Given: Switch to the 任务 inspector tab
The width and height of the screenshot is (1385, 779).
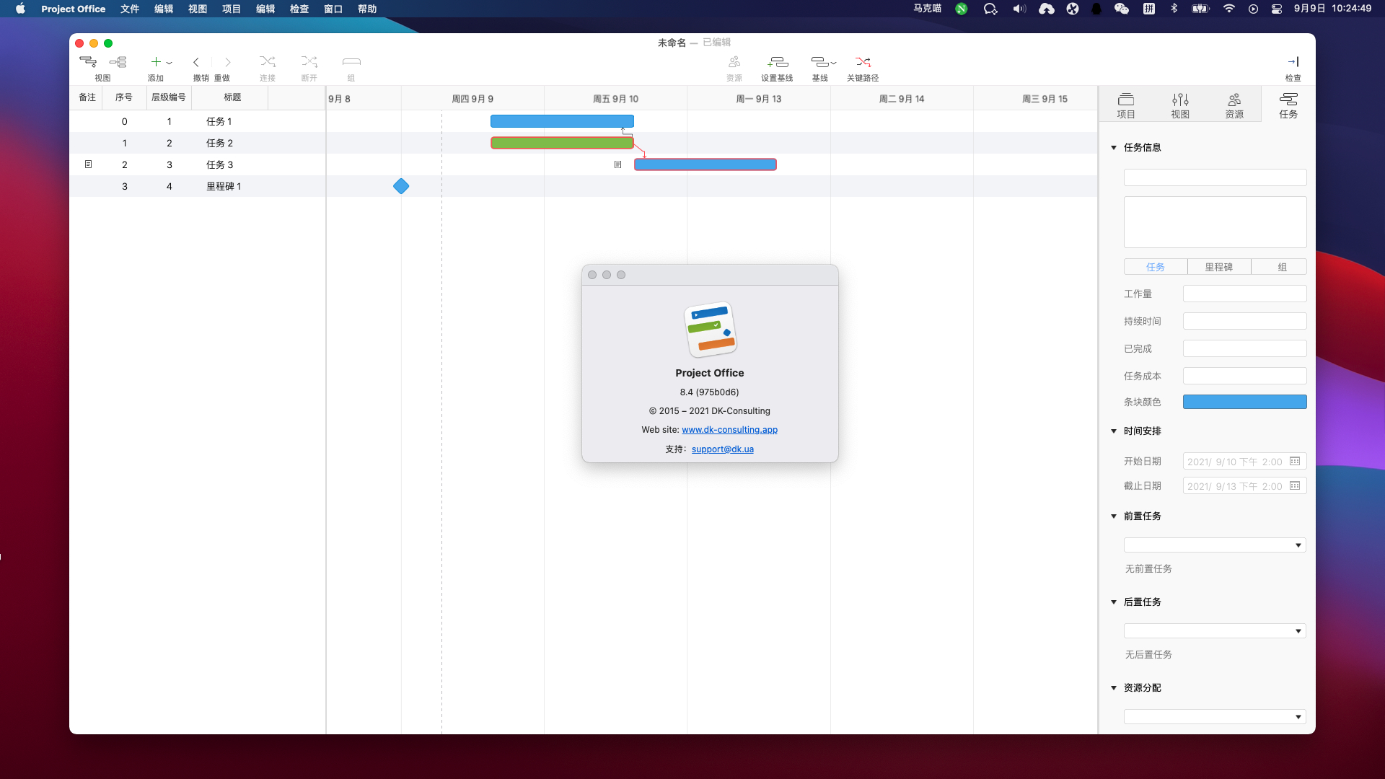Looking at the screenshot, I should tap(1288, 105).
